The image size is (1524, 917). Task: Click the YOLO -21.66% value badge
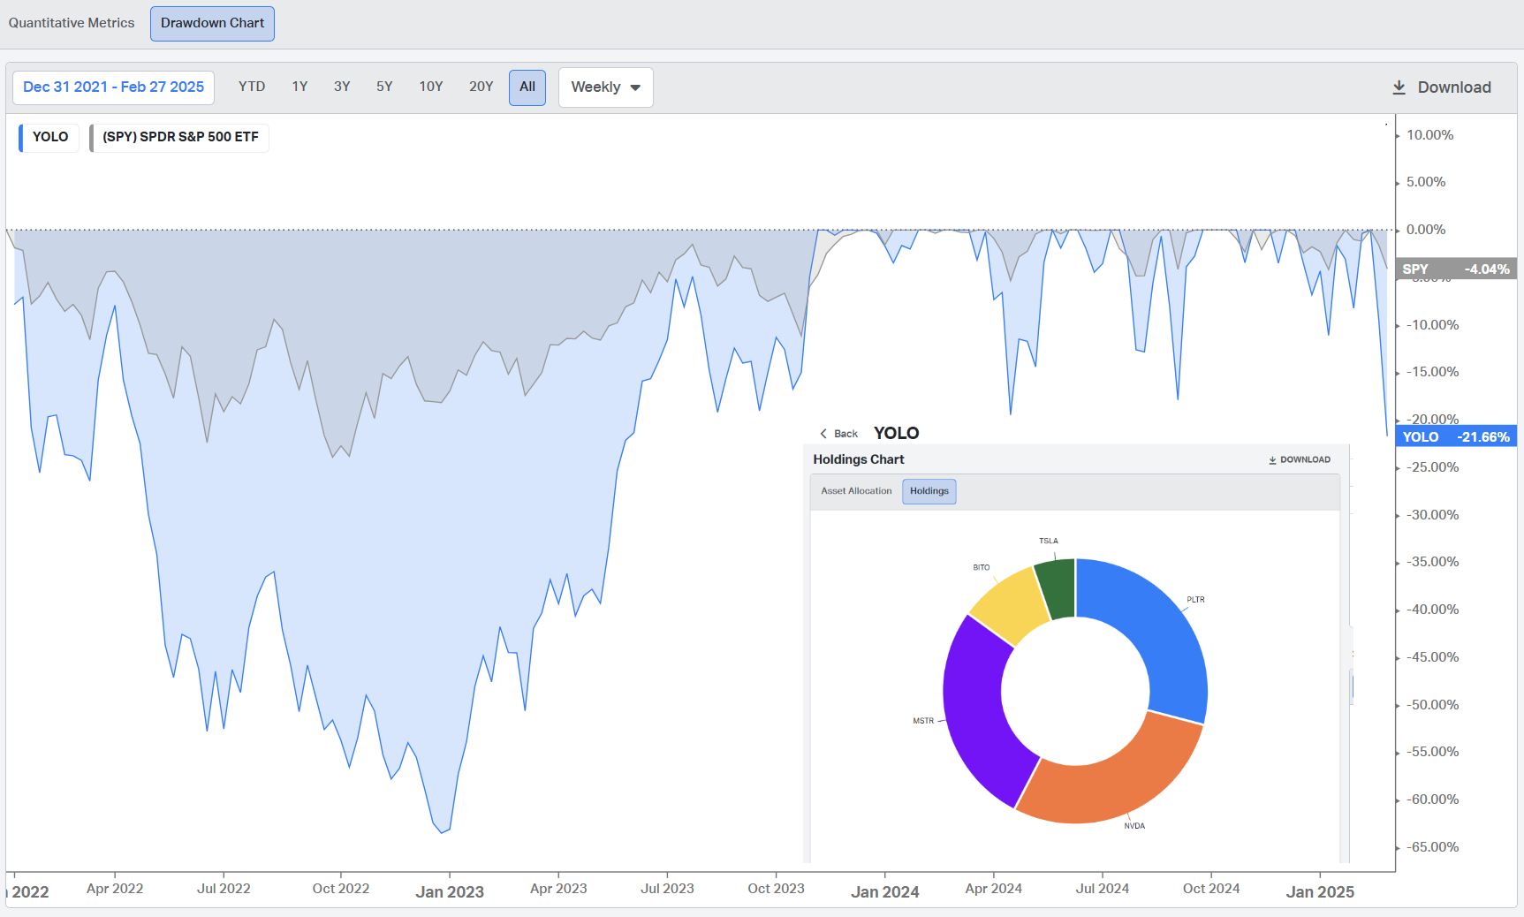pyautogui.click(x=1456, y=437)
